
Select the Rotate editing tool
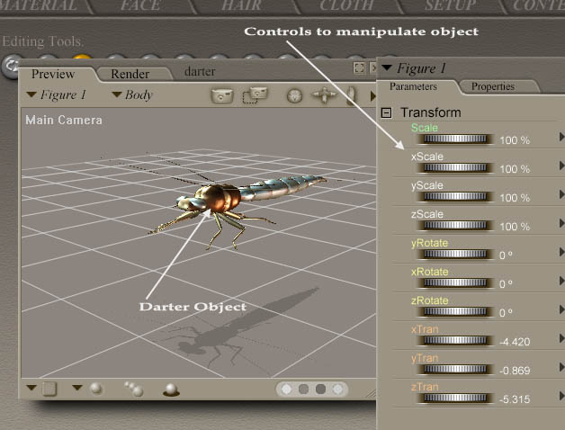coord(11,66)
